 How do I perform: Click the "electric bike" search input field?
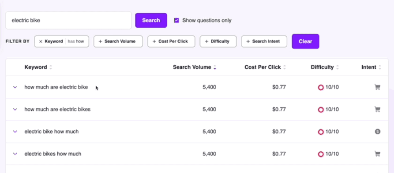pos(68,20)
